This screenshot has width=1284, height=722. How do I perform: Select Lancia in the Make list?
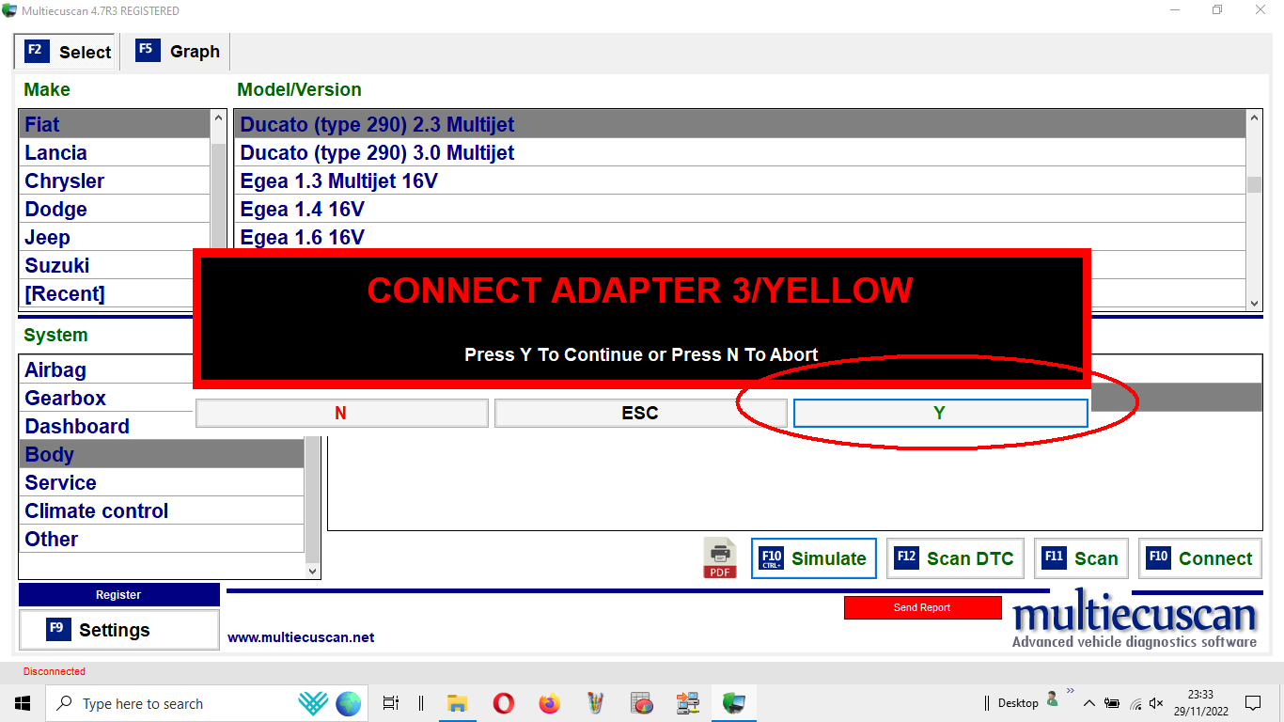click(x=115, y=152)
